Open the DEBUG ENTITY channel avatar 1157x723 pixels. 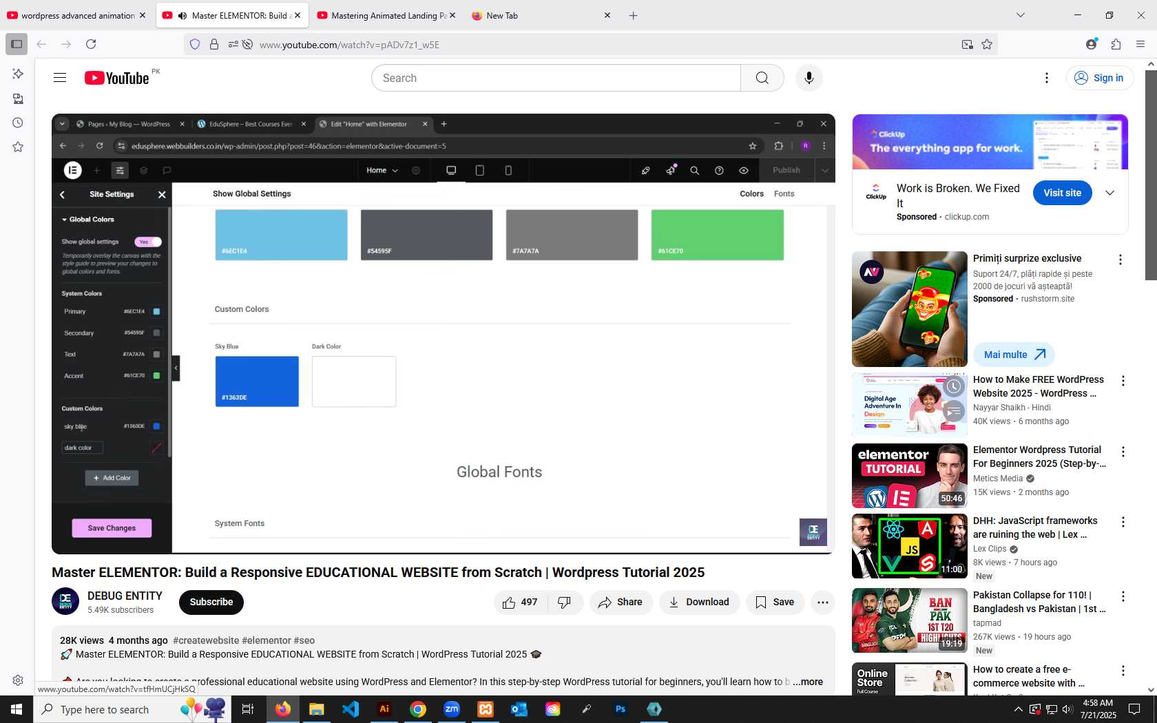[65, 601]
